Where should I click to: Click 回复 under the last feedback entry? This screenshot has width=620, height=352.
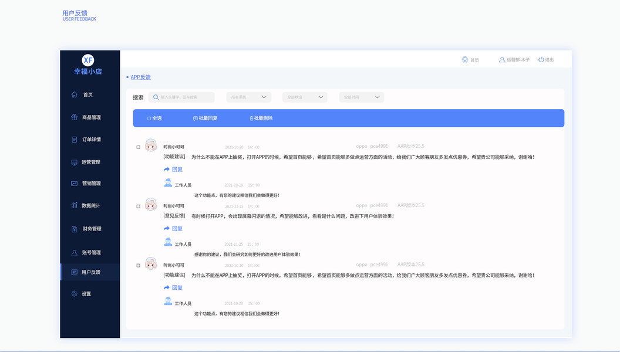point(177,288)
